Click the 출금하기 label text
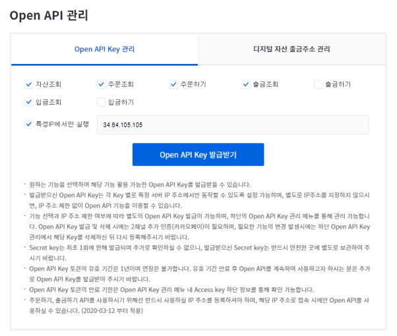Image resolution: width=397 pixels, height=336 pixels. tap(338, 84)
